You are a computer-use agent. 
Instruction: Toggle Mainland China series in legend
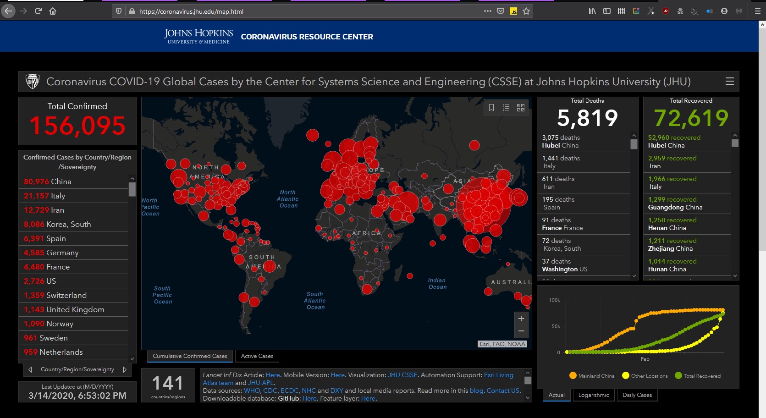(x=591, y=376)
